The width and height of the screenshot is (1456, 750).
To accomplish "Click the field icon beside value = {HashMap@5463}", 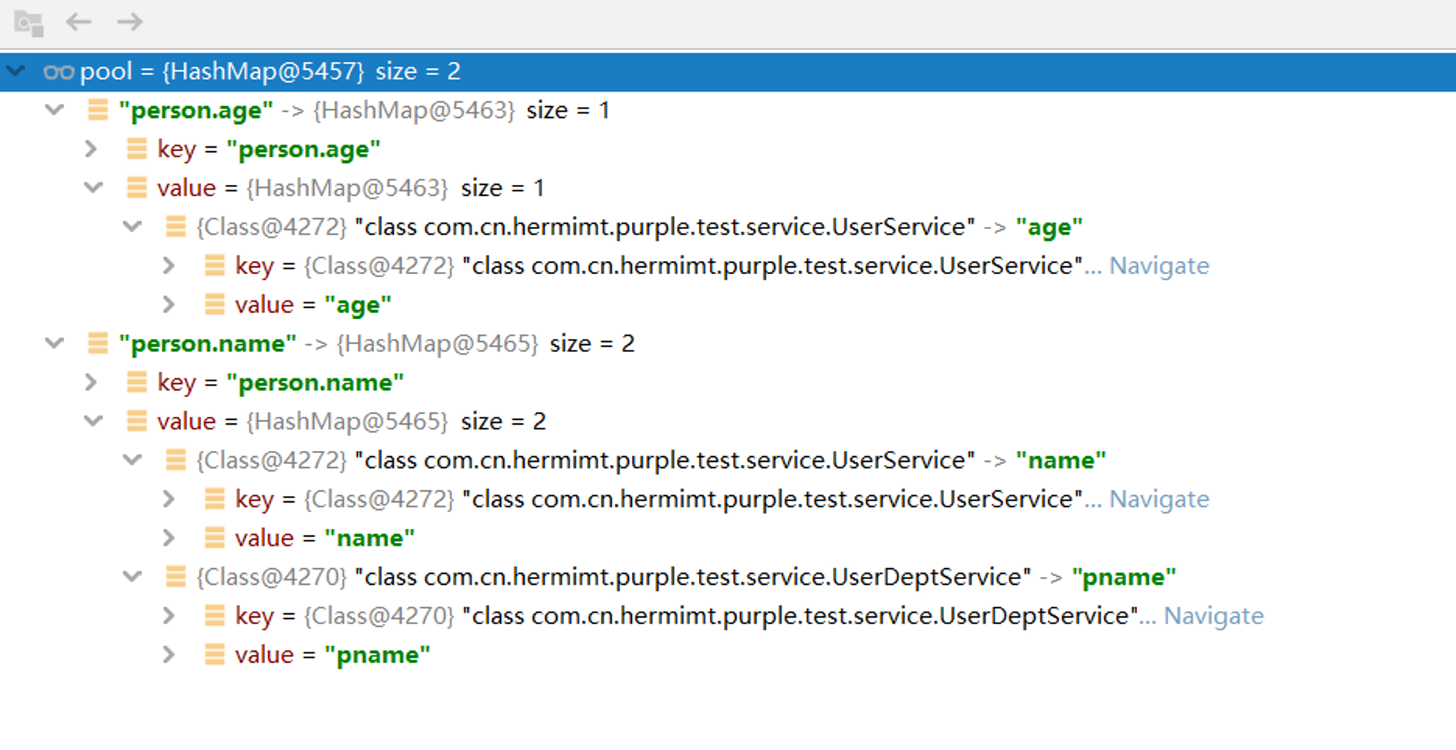I will (x=137, y=188).
